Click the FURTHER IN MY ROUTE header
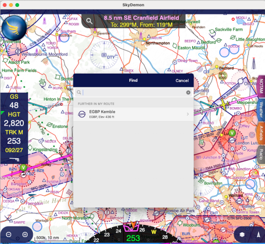Viewport: 265px width, 244px height. tap(96, 104)
